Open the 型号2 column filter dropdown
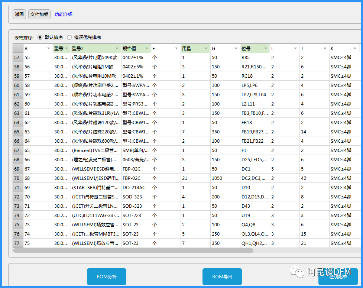Viewport: 363px width, 288px height. (117, 48)
